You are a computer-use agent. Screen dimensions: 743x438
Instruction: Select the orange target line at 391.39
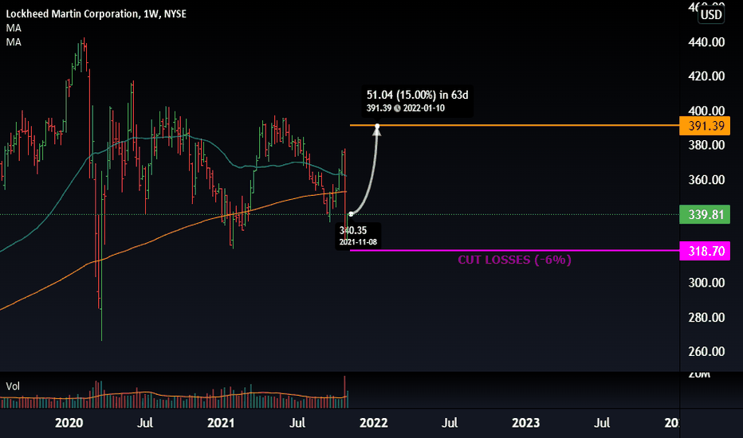click(514, 126)
